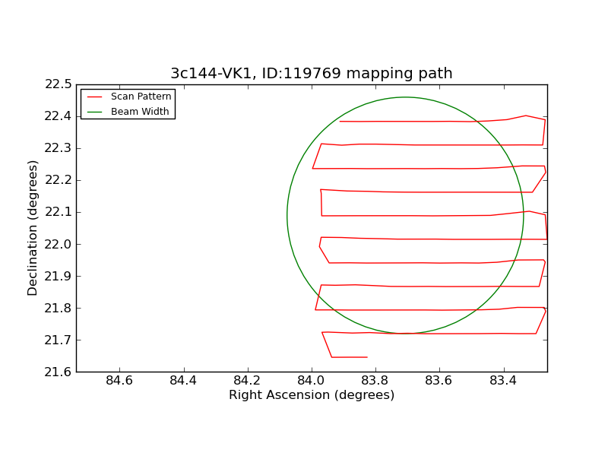Click the 84.2 right ascension tick label
Screen dimensions: 608x456
coord(247,381)
